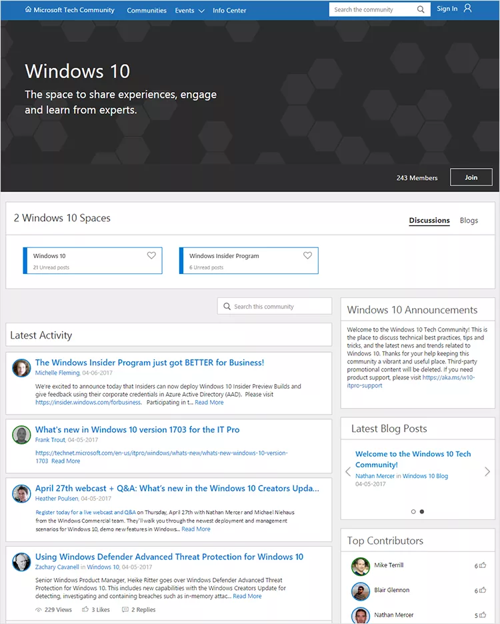Click the aka.ms/w10-itpro-support link
Viewport: 500px width, 624px height.
pos(411,381)
